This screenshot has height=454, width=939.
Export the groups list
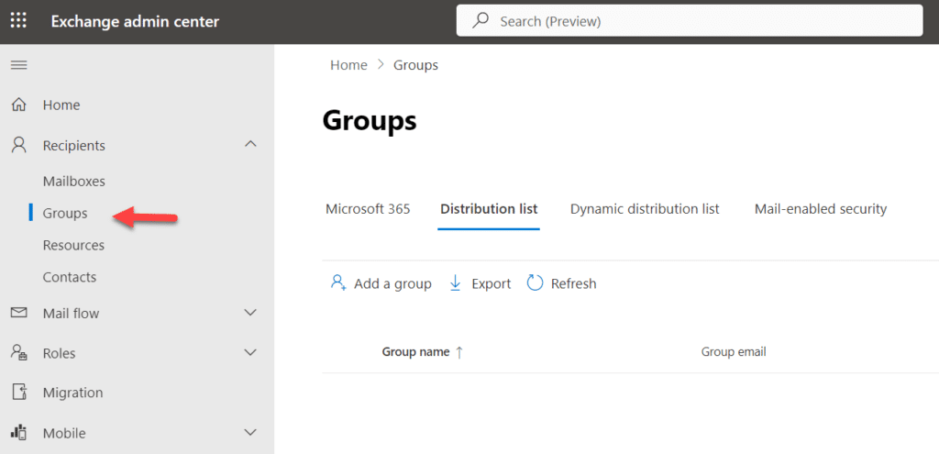pyautogui.click(x=480, y=284)
